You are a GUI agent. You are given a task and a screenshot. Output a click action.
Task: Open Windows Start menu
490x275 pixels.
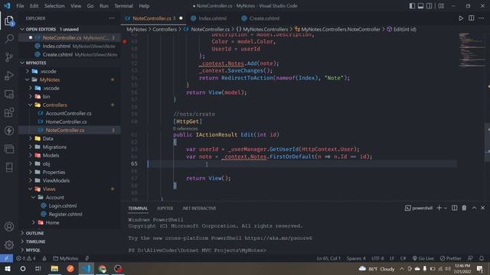[7, 268]
